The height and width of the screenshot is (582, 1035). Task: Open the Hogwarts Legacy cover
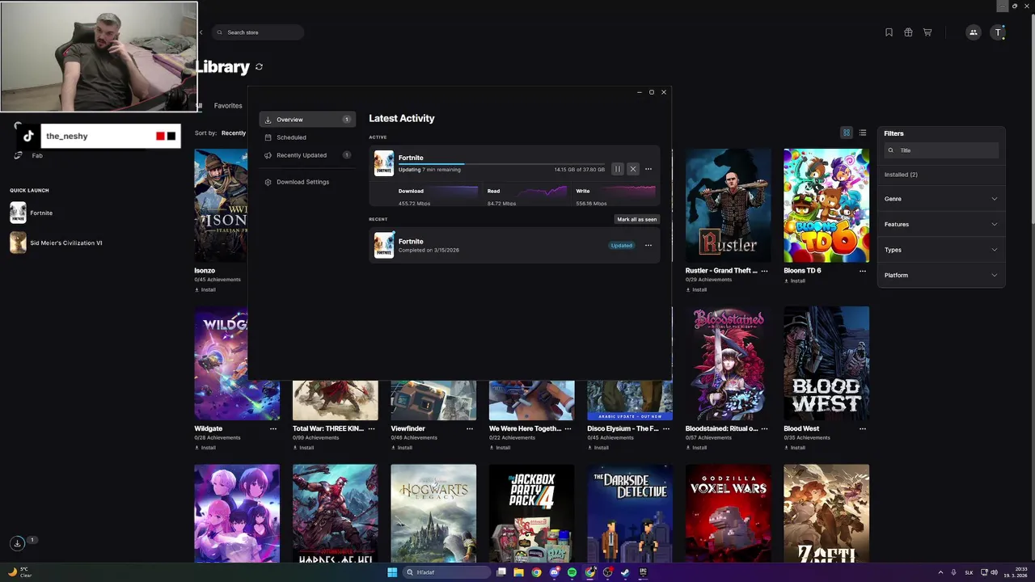coord(433,513)
